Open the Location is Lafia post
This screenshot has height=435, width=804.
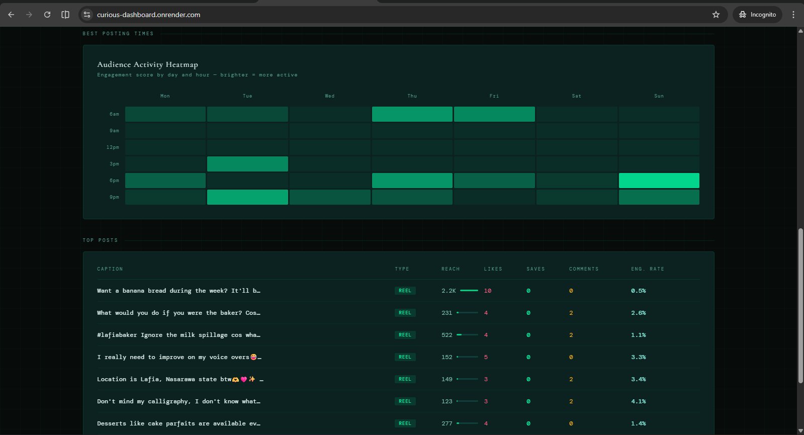pyautogui.click(x=180, y=379)
